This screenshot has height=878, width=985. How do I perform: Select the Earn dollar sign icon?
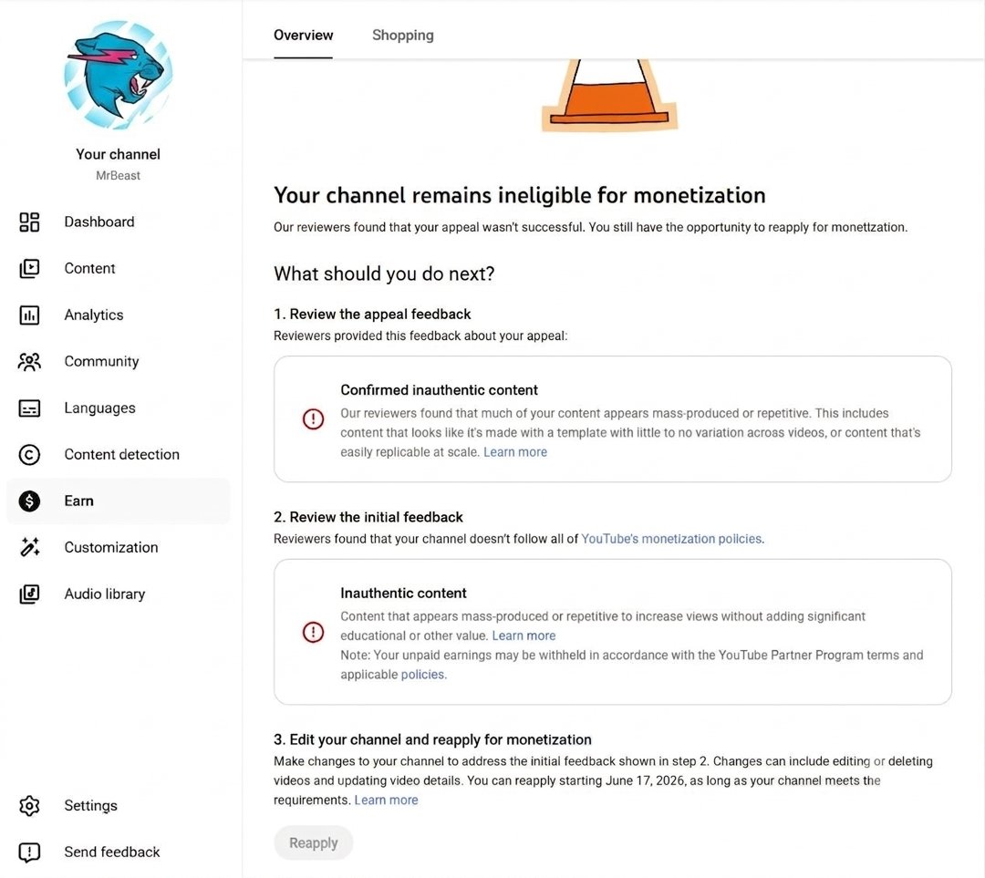[29, 501]
